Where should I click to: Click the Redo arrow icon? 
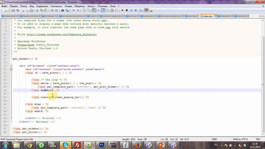pyautogui.click(x=57, y=10)
